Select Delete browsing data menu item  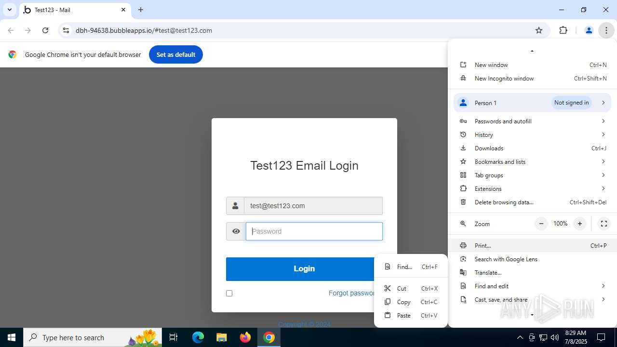(533, 202)
